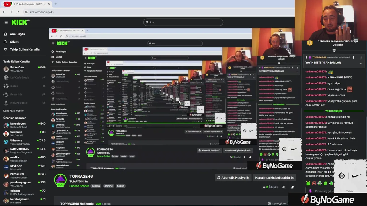Screen dimensions: 367x206
Task: Focus Ara search field in first nested Kick window
Action: coord(175,43)
